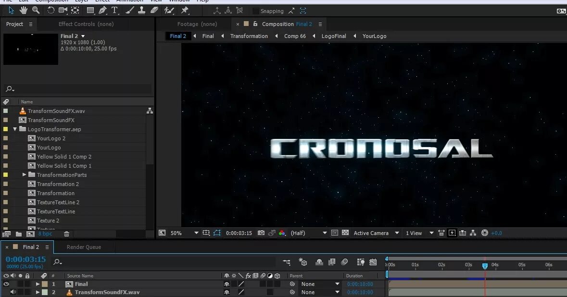Click the 8 bpc color depth button
This screenshot has width=567, height=297.
pos(45,234)
